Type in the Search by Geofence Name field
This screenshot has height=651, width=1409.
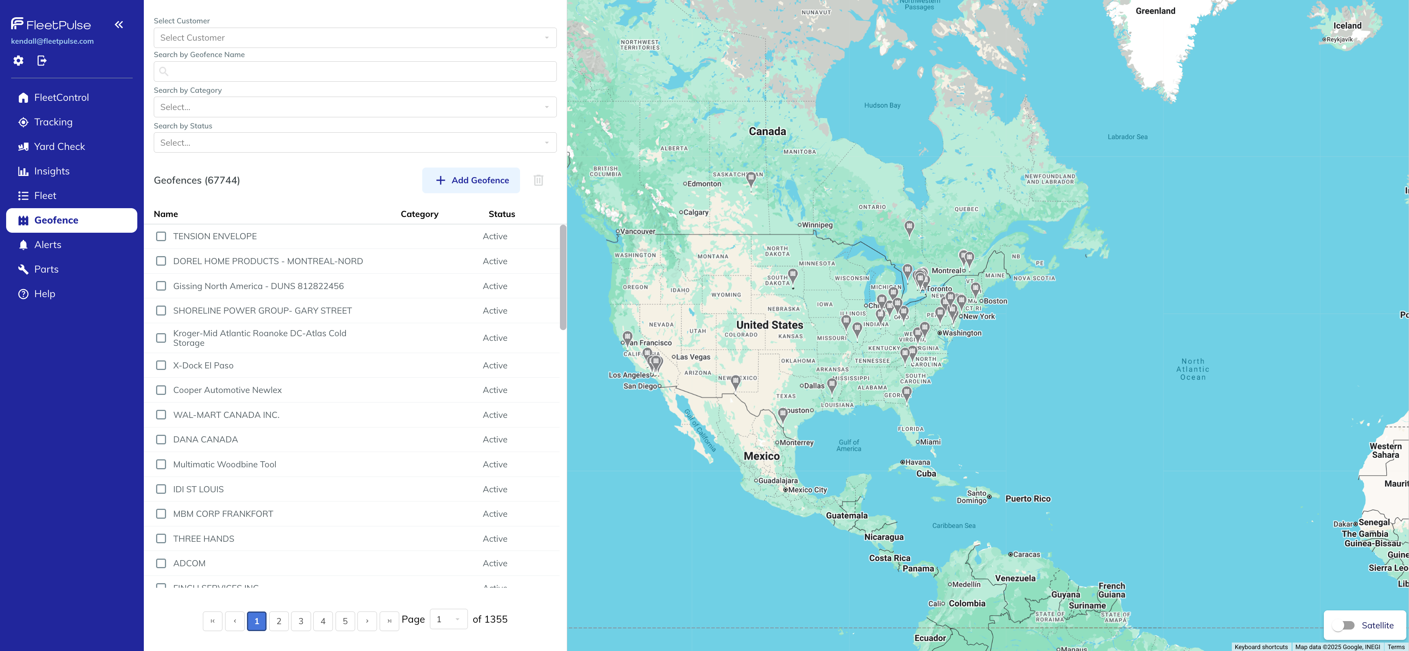354,72
